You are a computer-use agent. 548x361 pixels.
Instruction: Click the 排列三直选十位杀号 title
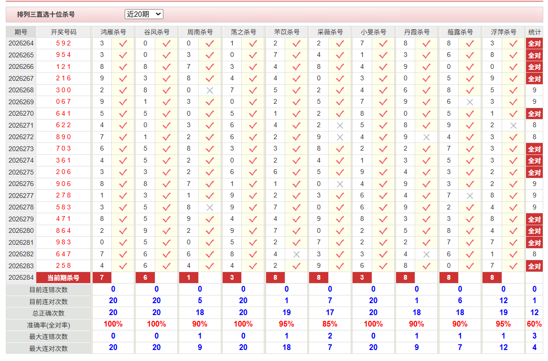tap(46, 14)
